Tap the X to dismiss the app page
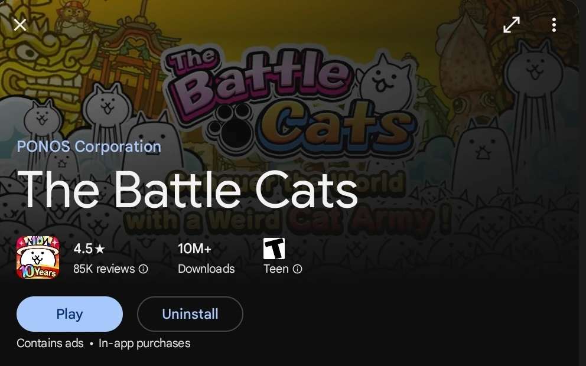 point(19,25)
